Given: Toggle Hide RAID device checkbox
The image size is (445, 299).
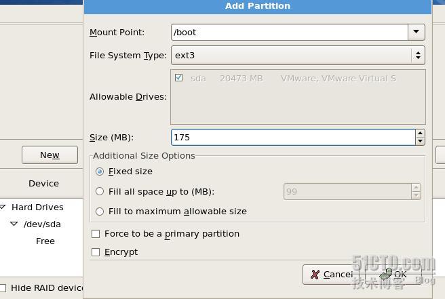Looking at the screenshot, I should pyautogui.click(x=3, y=287).
